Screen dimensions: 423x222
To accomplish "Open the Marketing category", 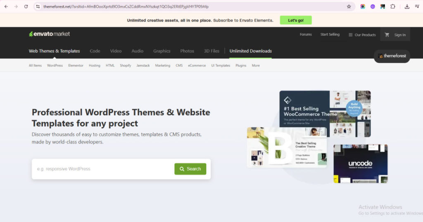I will pos(163,66).
